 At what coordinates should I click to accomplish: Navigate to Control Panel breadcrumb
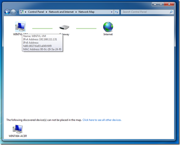(36, 12)
